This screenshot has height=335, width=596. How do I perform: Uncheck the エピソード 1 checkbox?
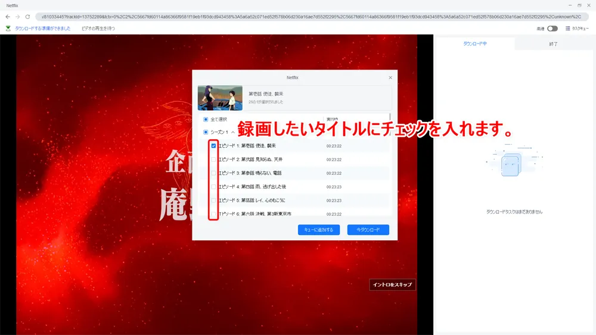pos(213,146)
